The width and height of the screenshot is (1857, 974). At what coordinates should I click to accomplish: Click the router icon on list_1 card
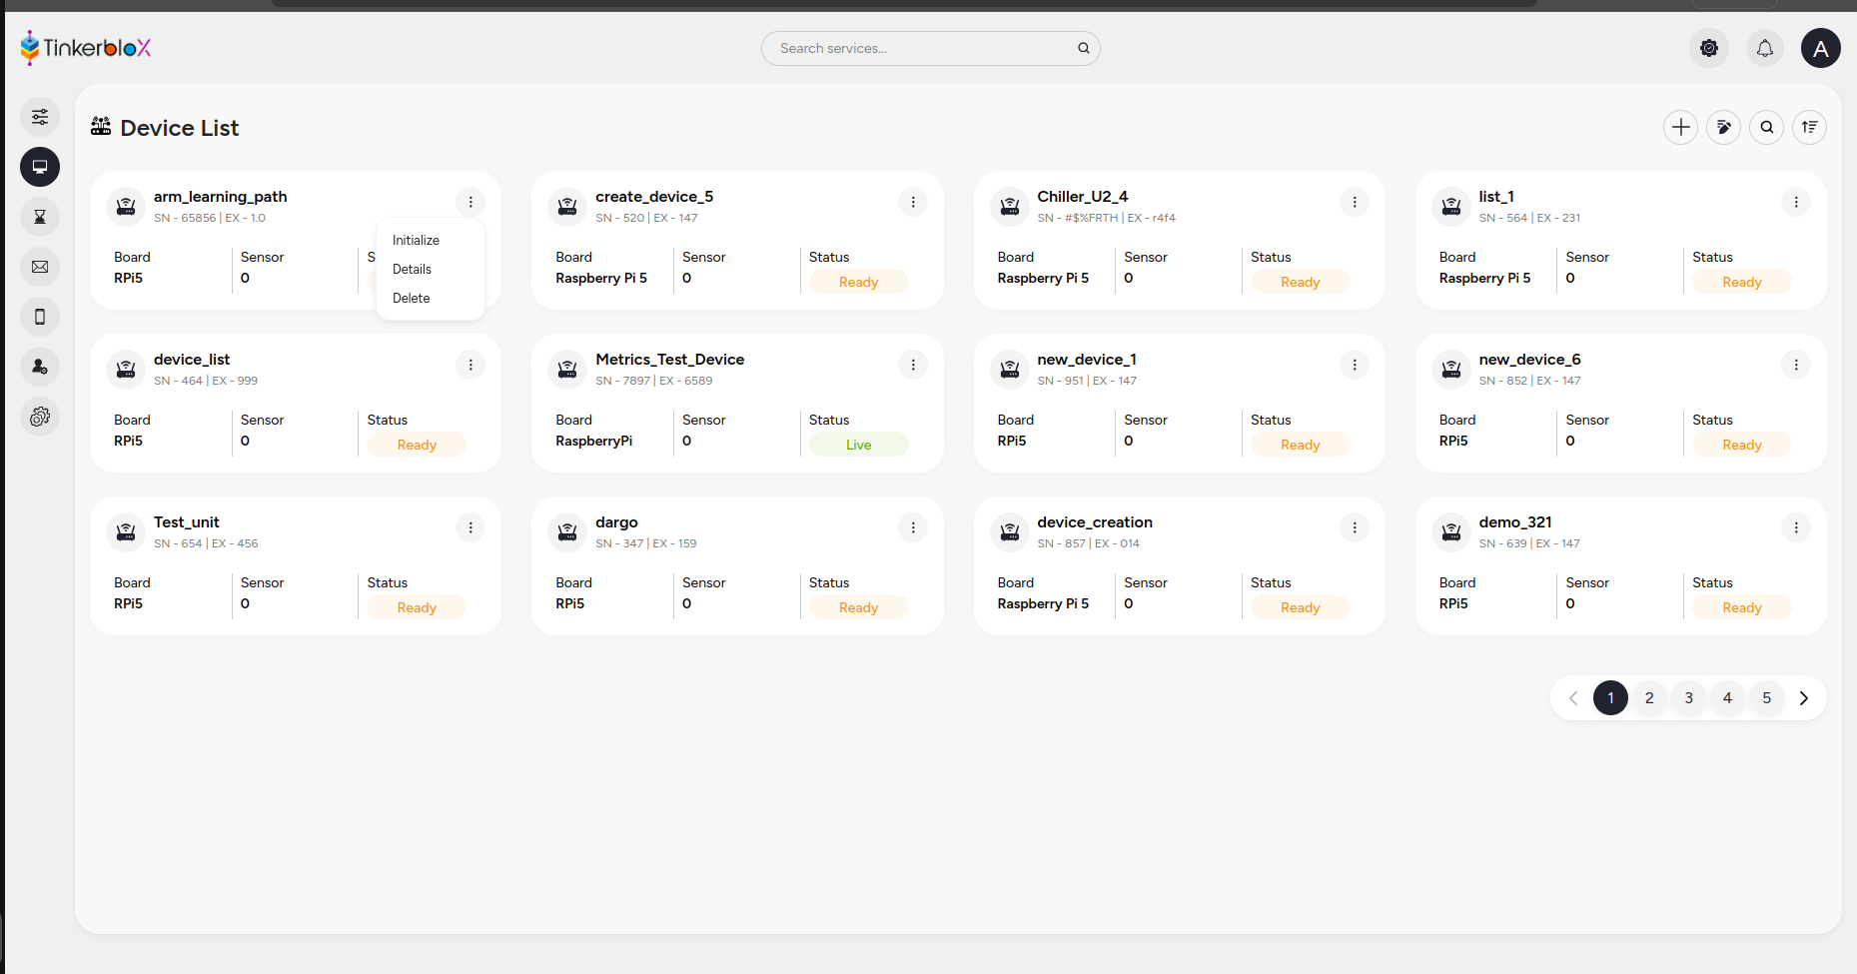point(1451,207)
